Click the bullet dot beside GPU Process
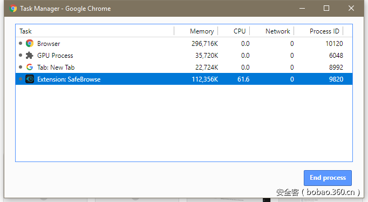The image size is (368, 202). 21,55
